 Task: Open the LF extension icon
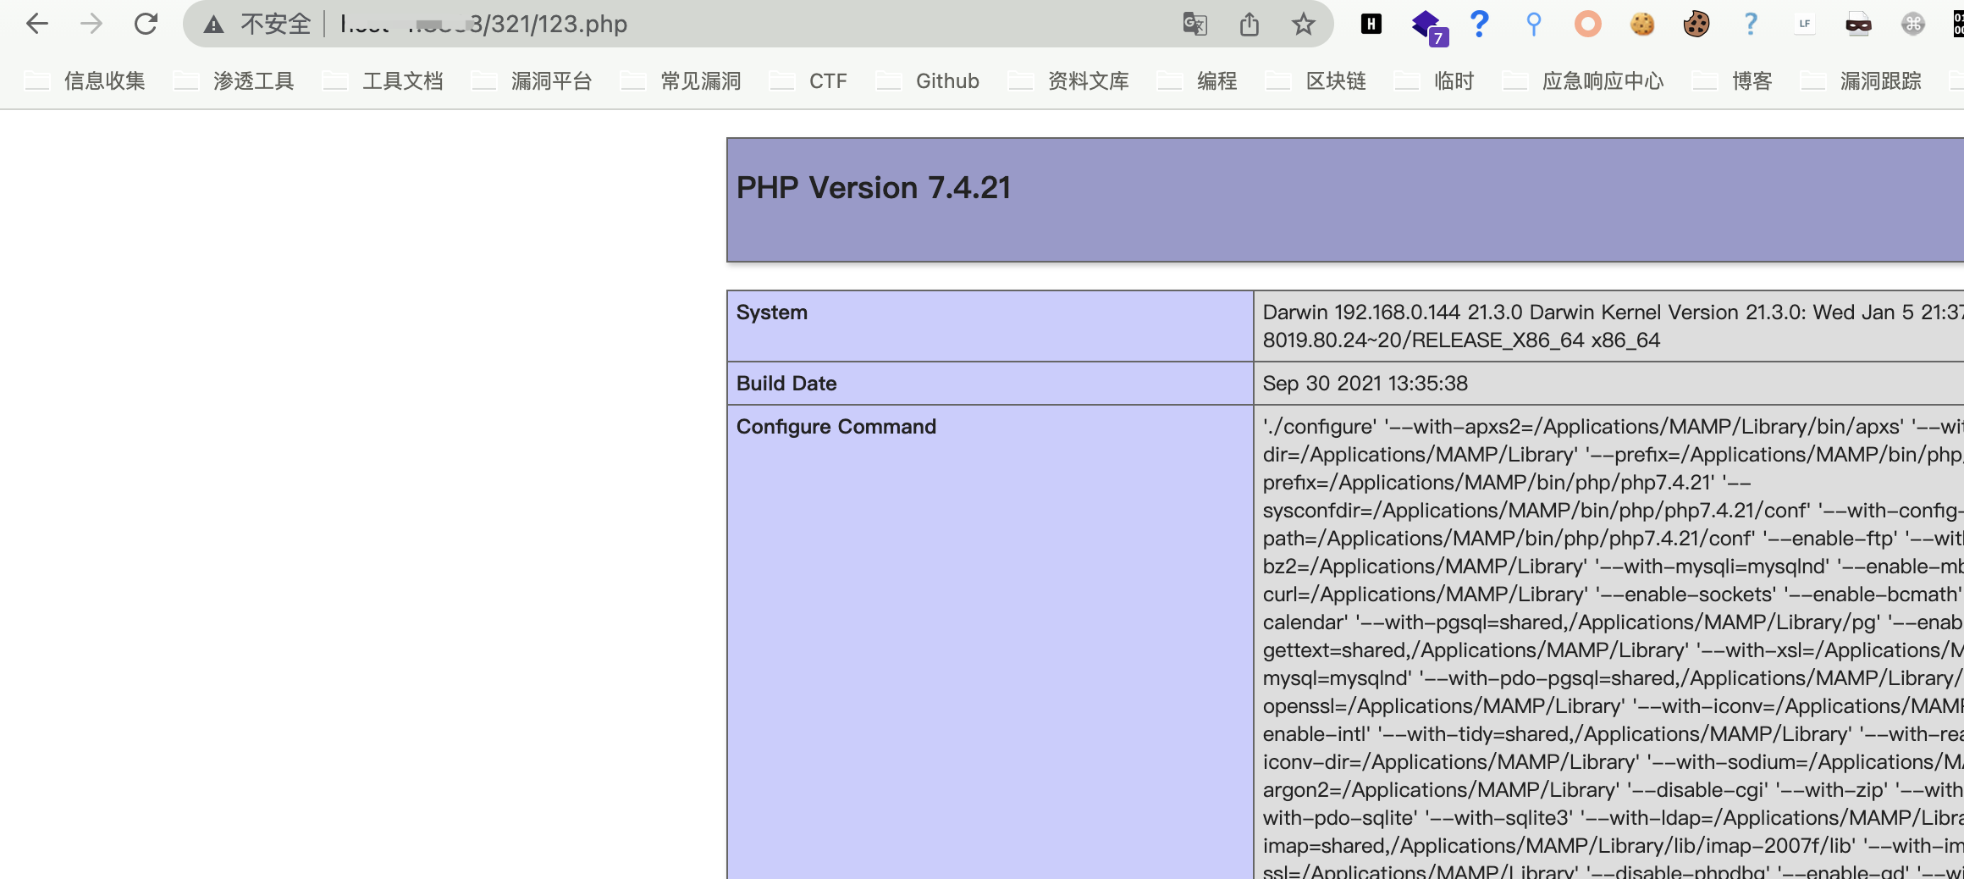click(1805, 24)
